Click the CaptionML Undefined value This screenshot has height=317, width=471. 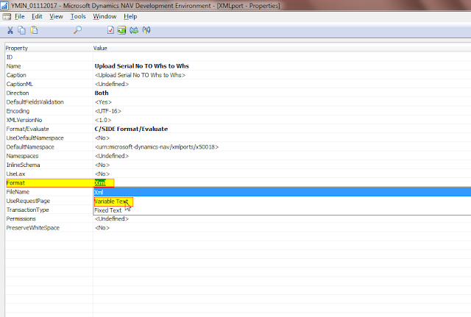point(112,84)
